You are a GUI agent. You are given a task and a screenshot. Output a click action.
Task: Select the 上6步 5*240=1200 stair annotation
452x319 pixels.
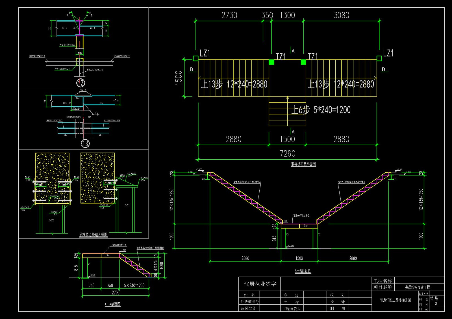coord(321,110)
